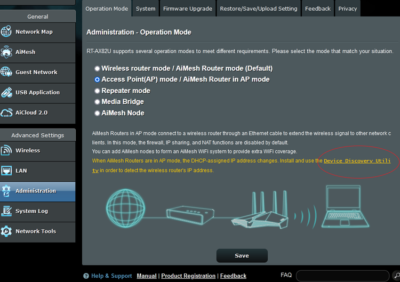
Task: Click the FAQ search input field
Action: click(x=342, y=276)
